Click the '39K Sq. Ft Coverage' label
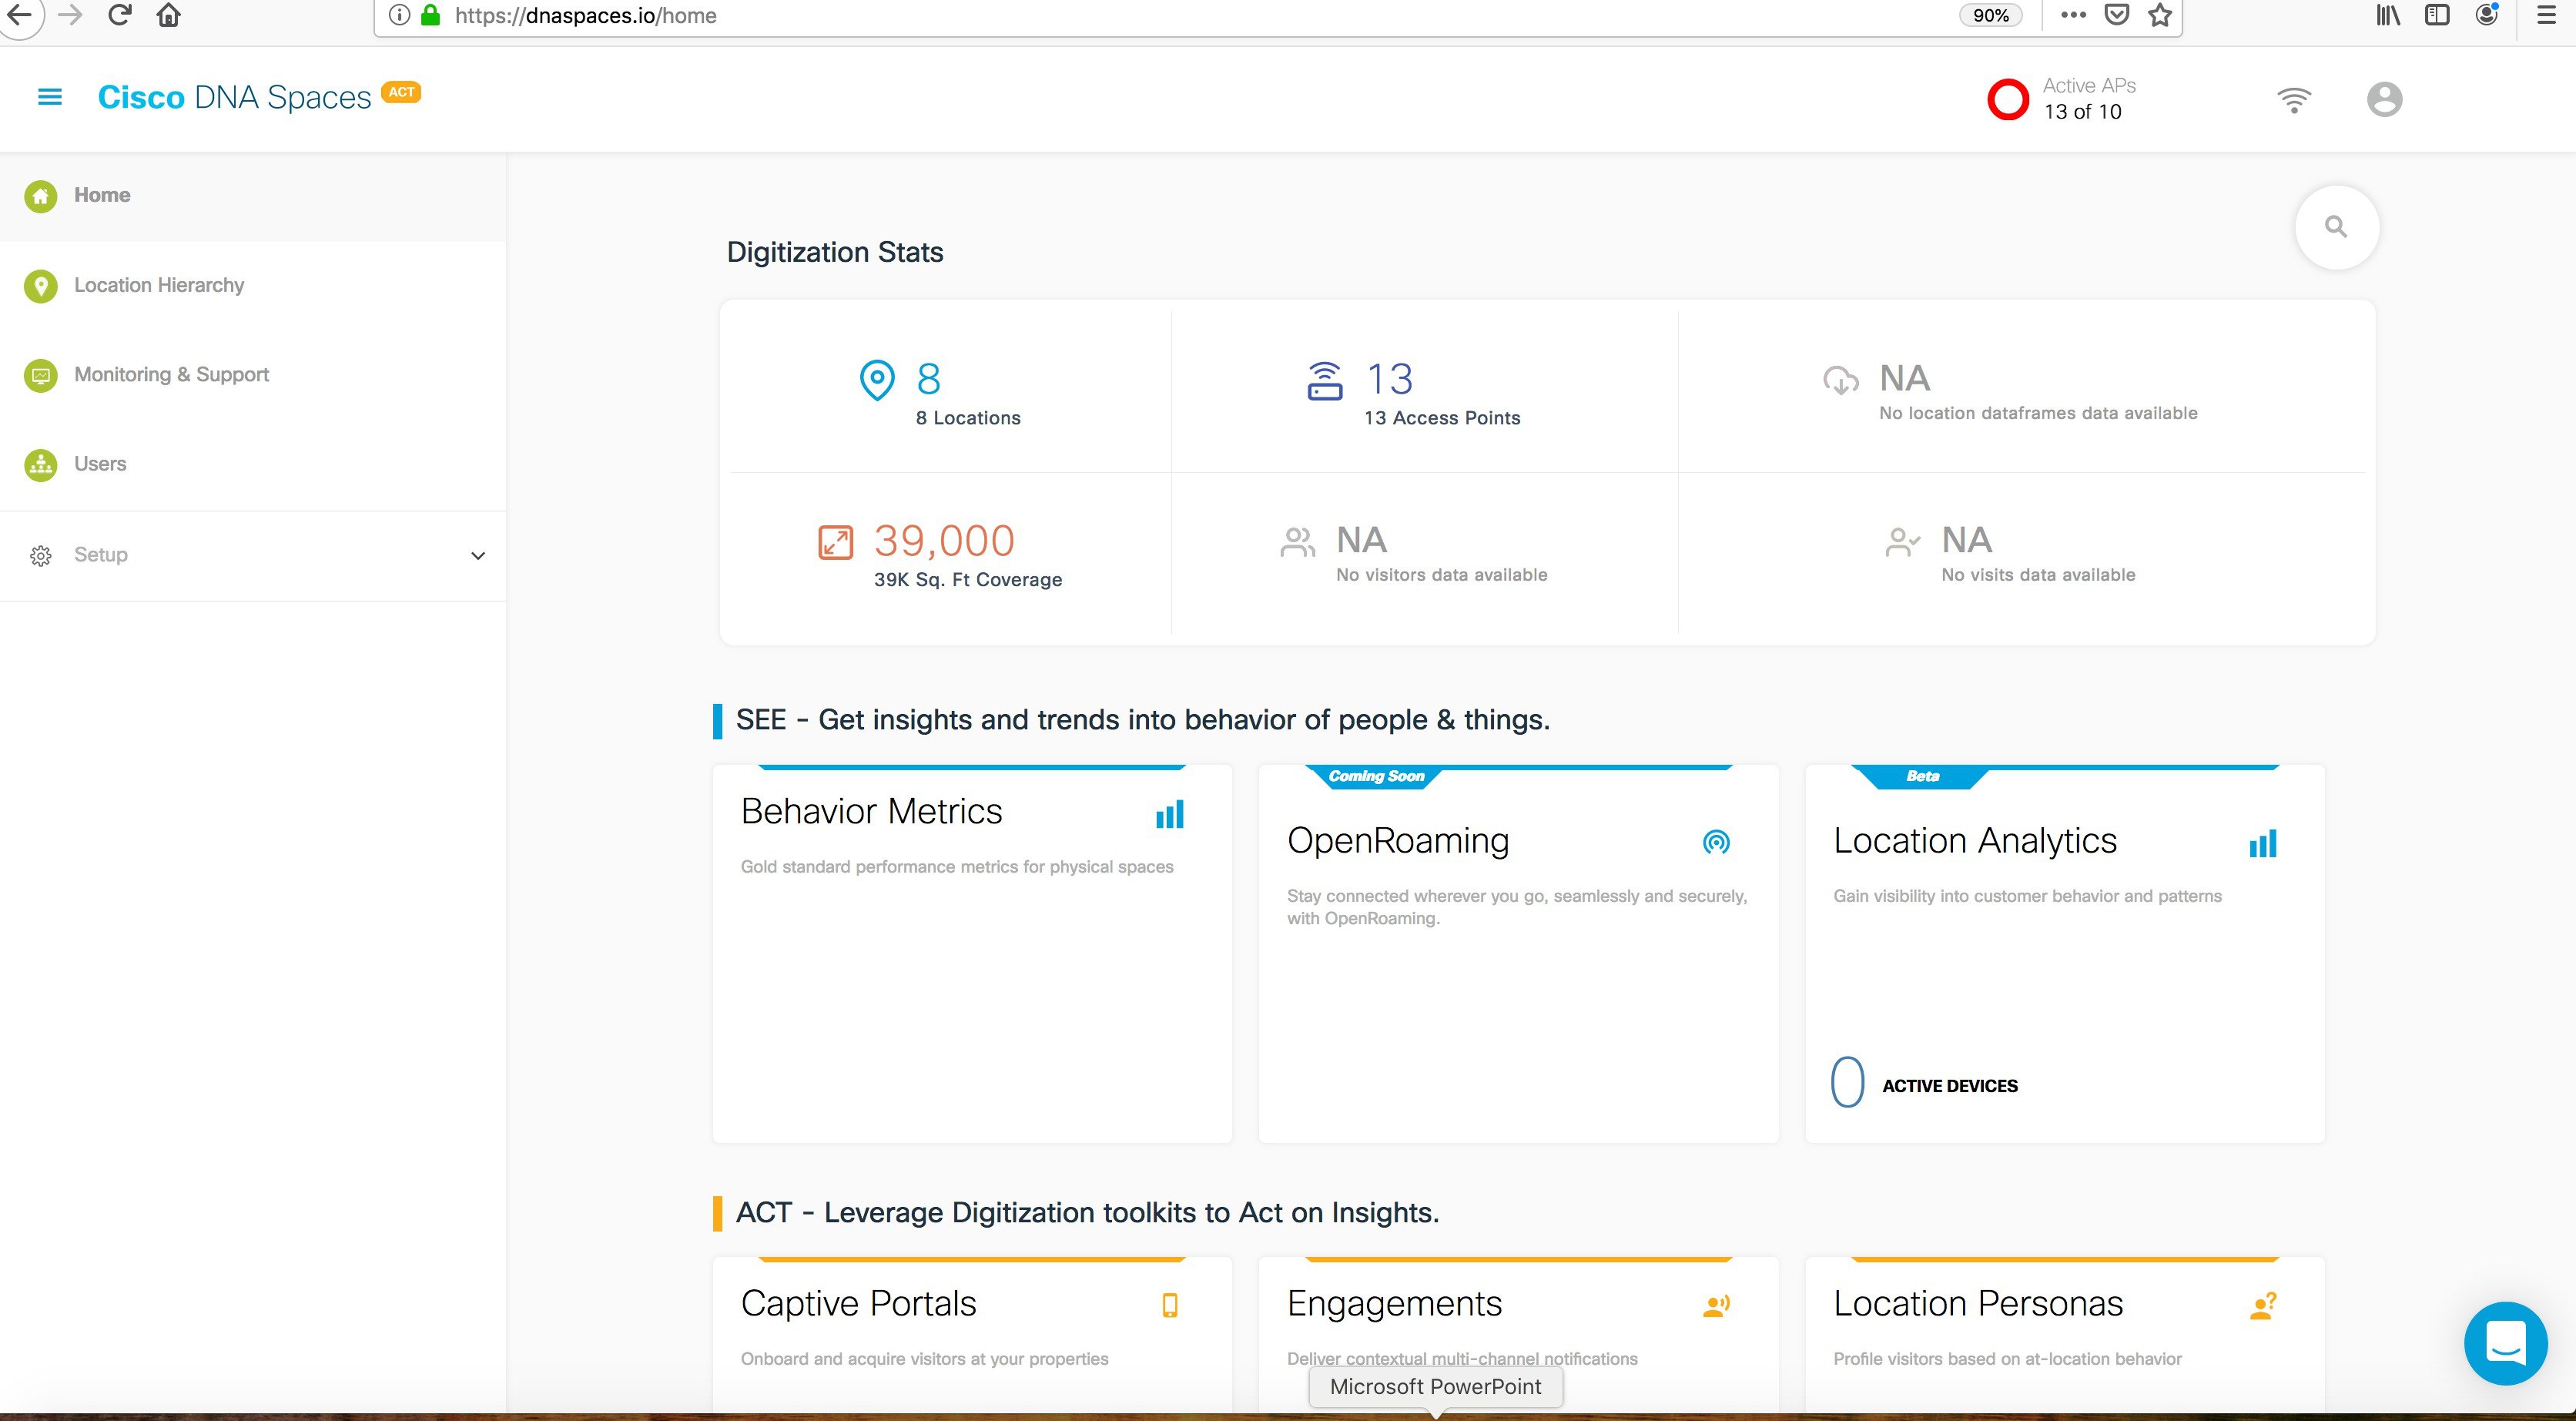The width and height of the screenshot is (2576, 1421). click(x=968, y=580)
